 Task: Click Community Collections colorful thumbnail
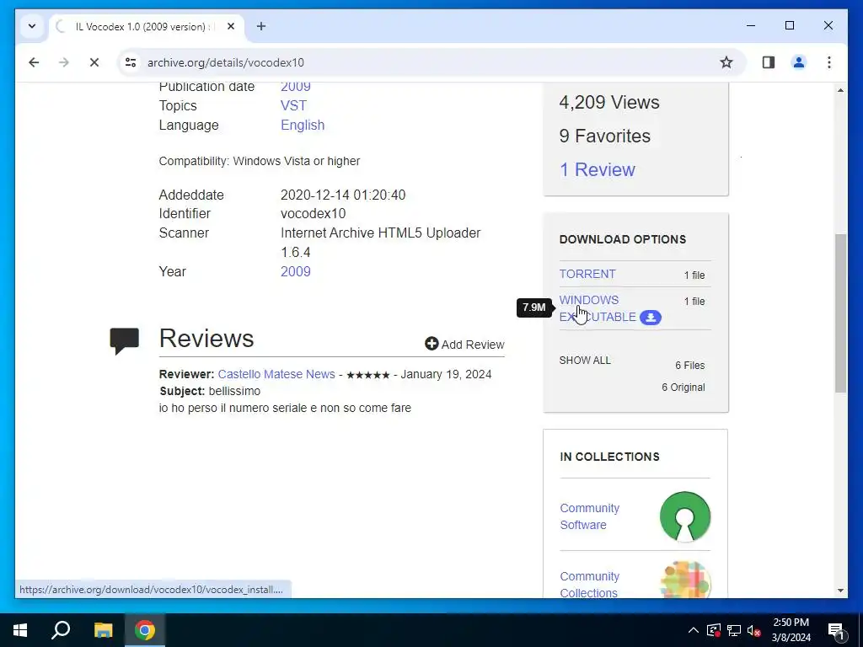tap(684, 580)
